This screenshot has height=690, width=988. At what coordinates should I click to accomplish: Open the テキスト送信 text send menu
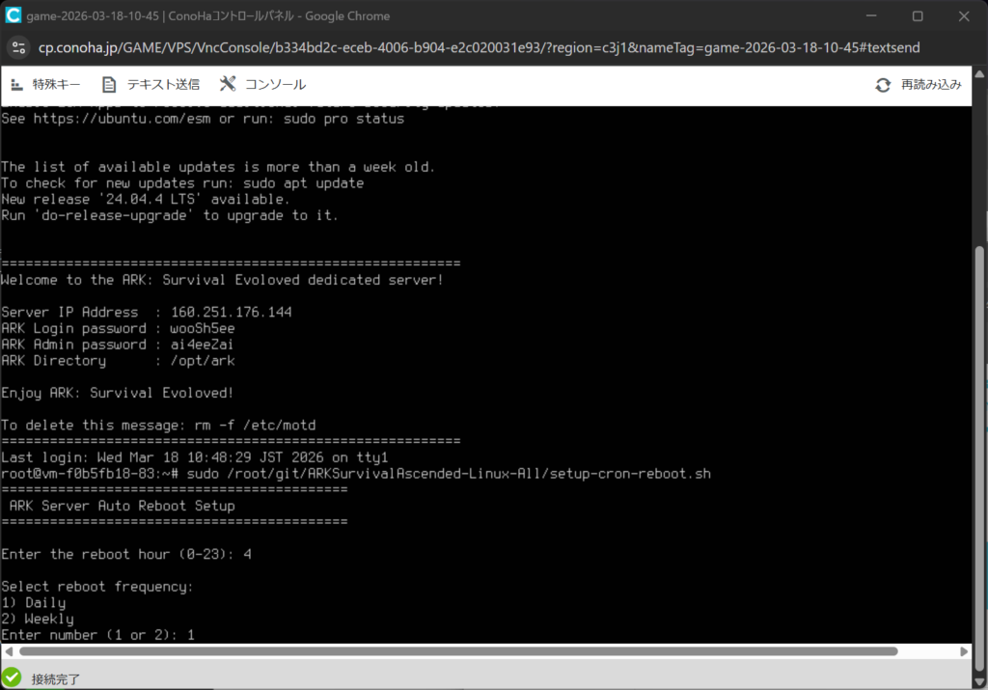point(162,85)
